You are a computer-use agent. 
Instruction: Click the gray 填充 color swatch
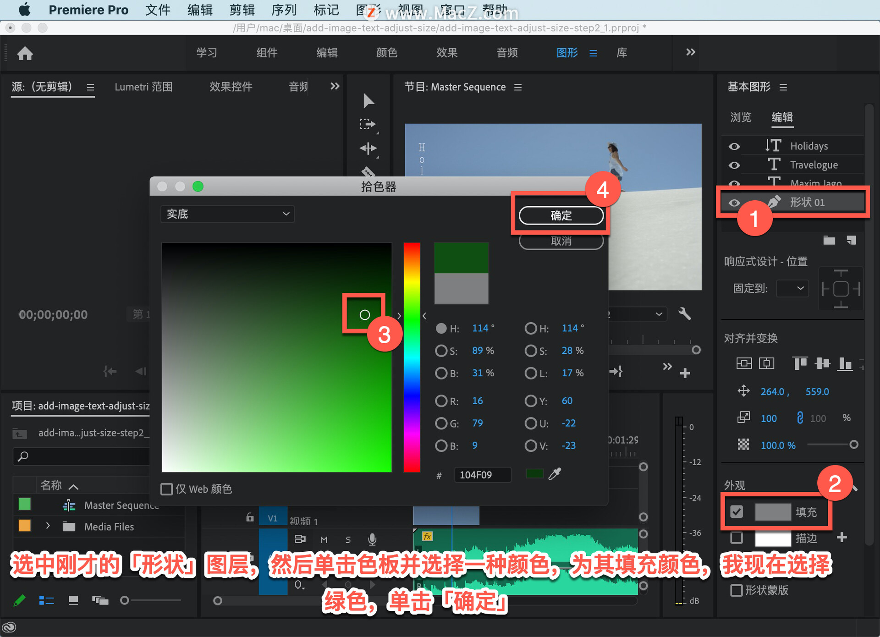773,512
